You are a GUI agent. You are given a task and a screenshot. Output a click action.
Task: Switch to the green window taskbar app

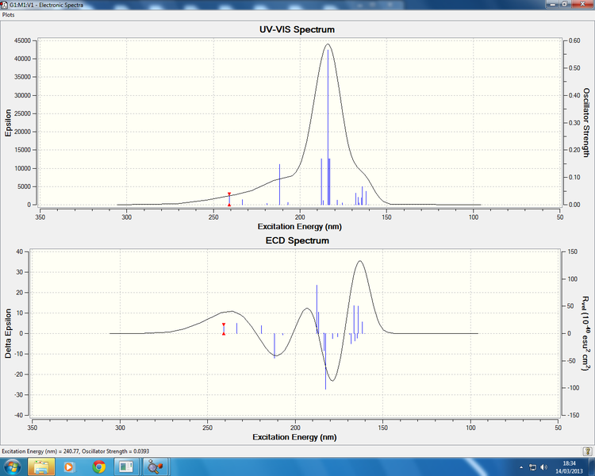point(126,466)
